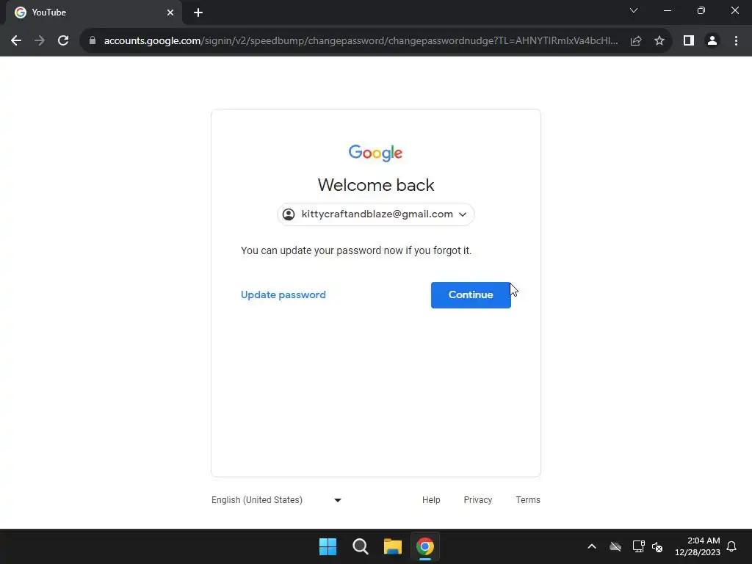This screenshot has height=564, width=752.
Task: Open Windows taskbar search
Action: coord(360,546)
